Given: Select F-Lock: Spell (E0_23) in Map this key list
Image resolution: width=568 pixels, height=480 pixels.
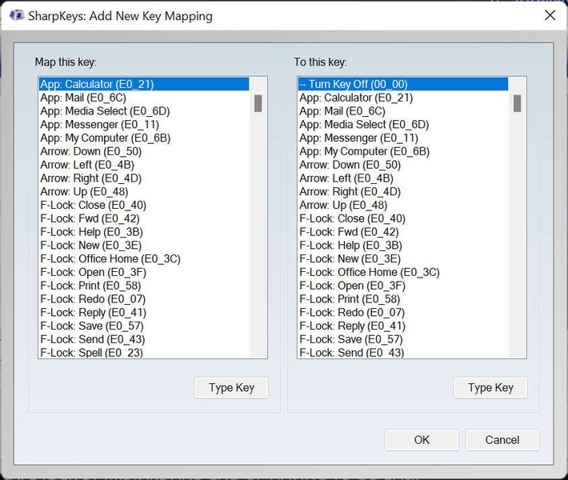Looking at the screenshot, I should [144, 352].
